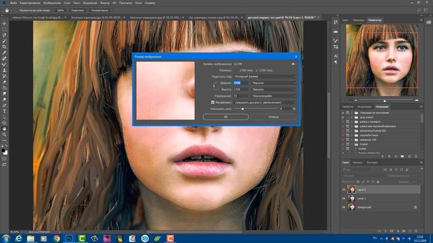Image resolution: width=433 pixels, height=243 pixels.
Task: Open the 3D menu in menu bar
Action: tap(114, 3)
